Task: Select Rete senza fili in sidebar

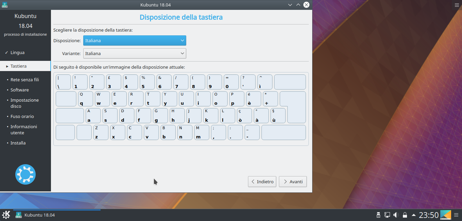Action: click(25, 80)
